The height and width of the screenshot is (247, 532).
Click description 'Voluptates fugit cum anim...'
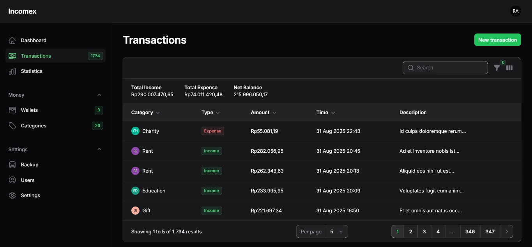(431, 191)
